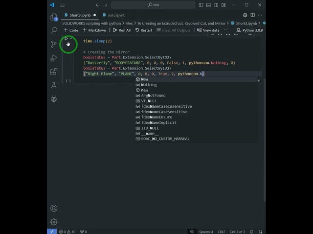
Task: Clear All Outputs of notebook
Action: click(x=173, y=30)
